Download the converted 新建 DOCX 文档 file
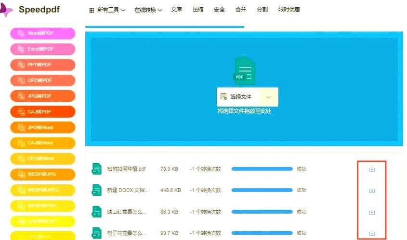 (372, 191)
